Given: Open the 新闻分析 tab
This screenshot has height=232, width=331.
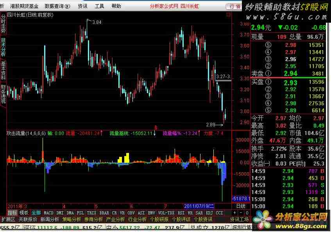Looking at the screenshot, I should click(50, 219).
